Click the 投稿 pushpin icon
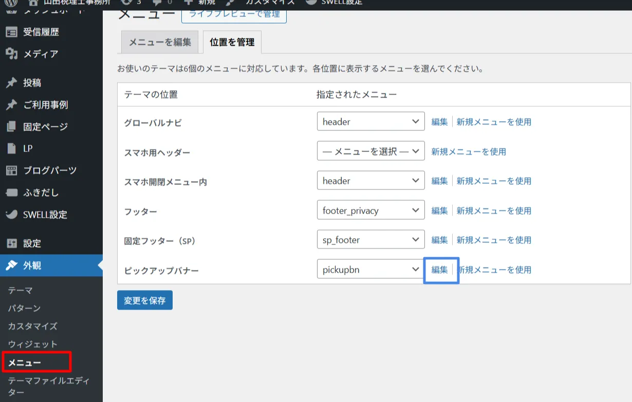 pyautogui.click(x=11, y=83)
